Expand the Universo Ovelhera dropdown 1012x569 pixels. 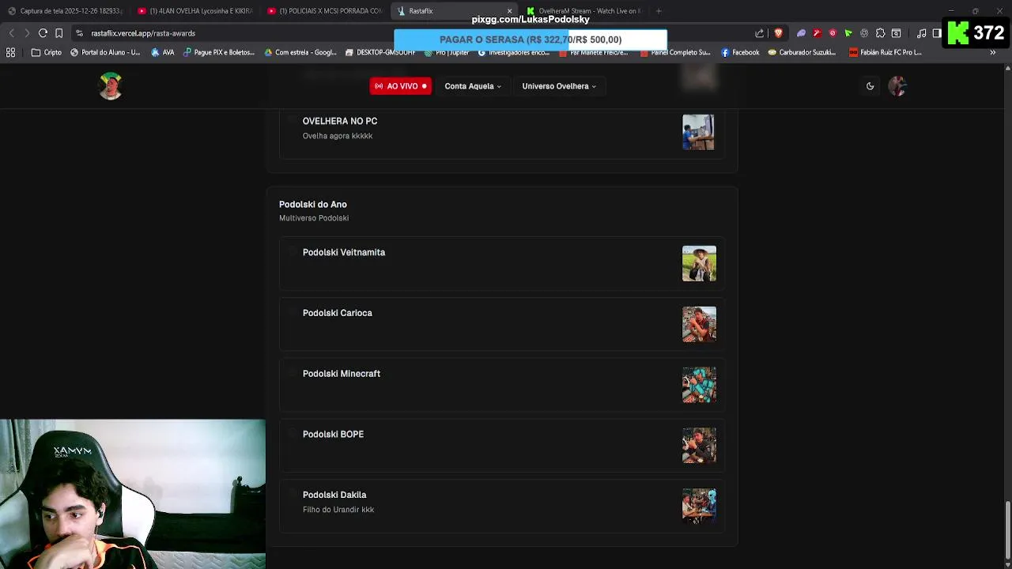tap(559, 86)
